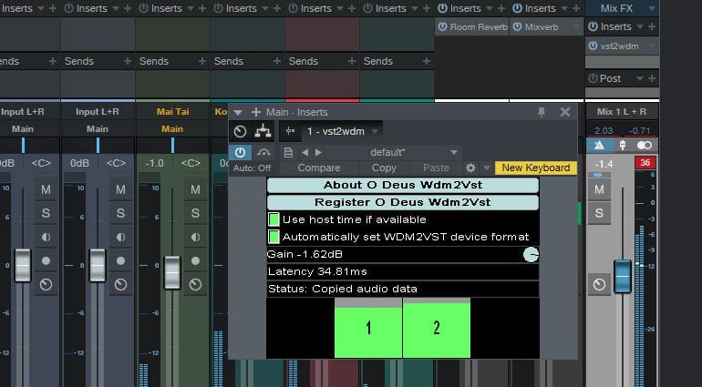The image size is (702, 387).
Task: Open the channel editor dial icon in plugin window
Action: point(241,131)
